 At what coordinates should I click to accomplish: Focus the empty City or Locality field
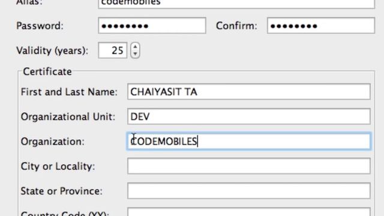coord(249,166)
